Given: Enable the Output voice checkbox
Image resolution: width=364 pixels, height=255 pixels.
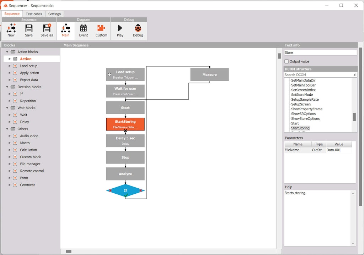Looking at the screenshot, I should coord(286,61).
